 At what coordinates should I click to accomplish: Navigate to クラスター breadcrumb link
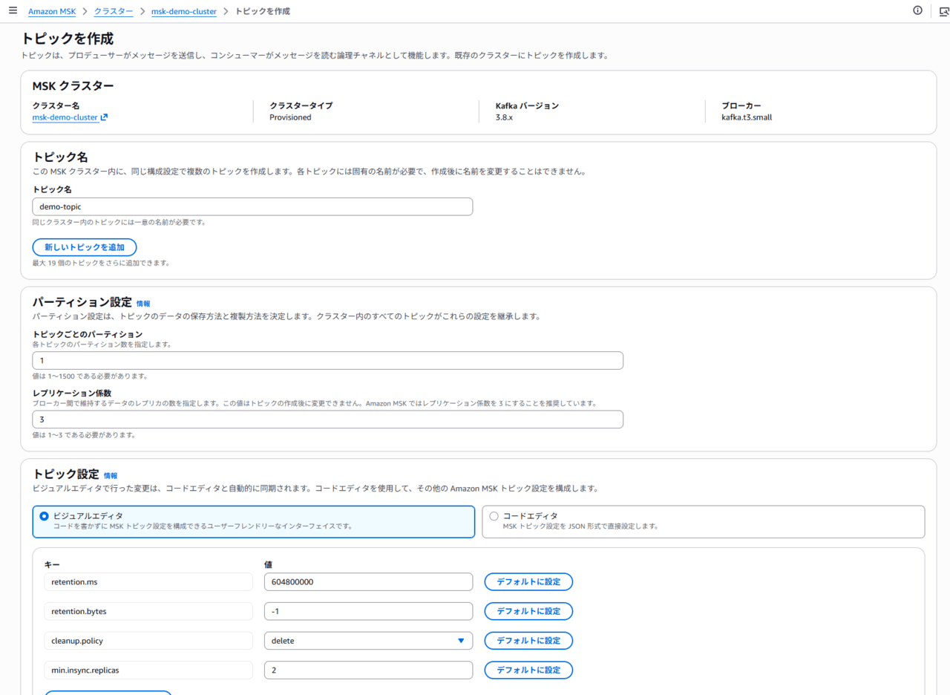114,12
